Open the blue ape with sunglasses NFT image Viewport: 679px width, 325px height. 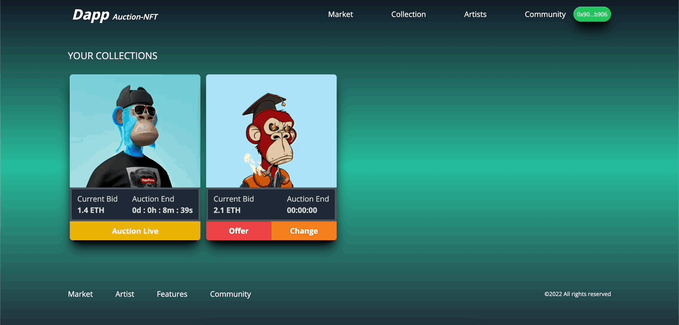coord(135,131)
